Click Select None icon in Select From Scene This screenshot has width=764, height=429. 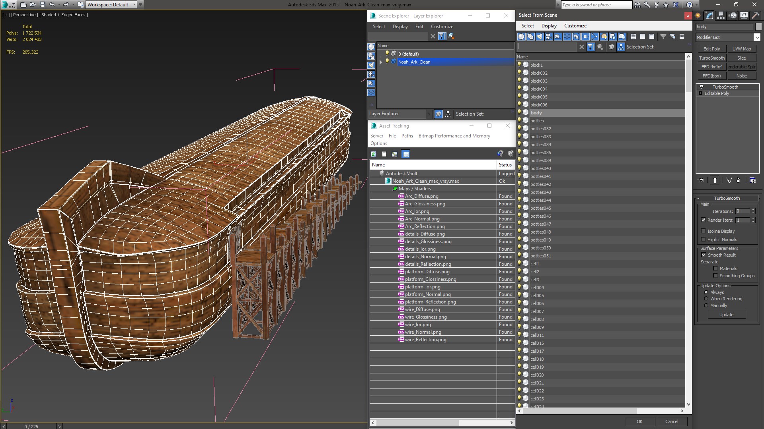pyautogui.click(x=643, y=37)
